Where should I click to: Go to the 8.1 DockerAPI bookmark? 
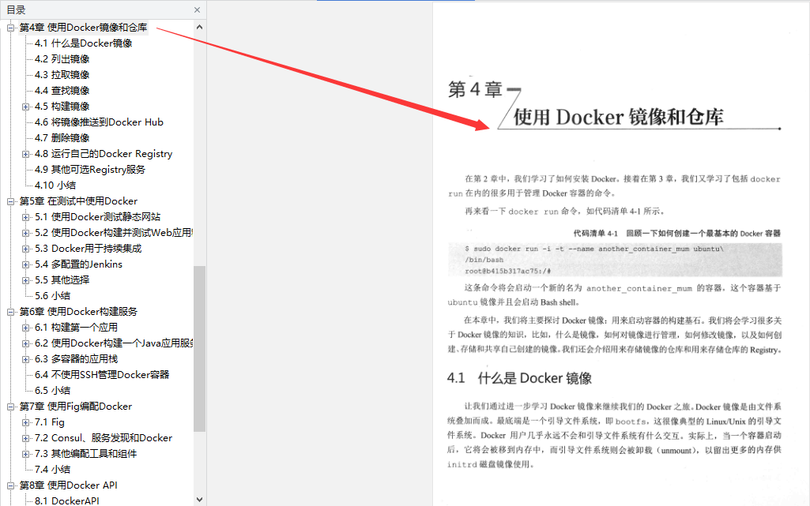[66, 500]
